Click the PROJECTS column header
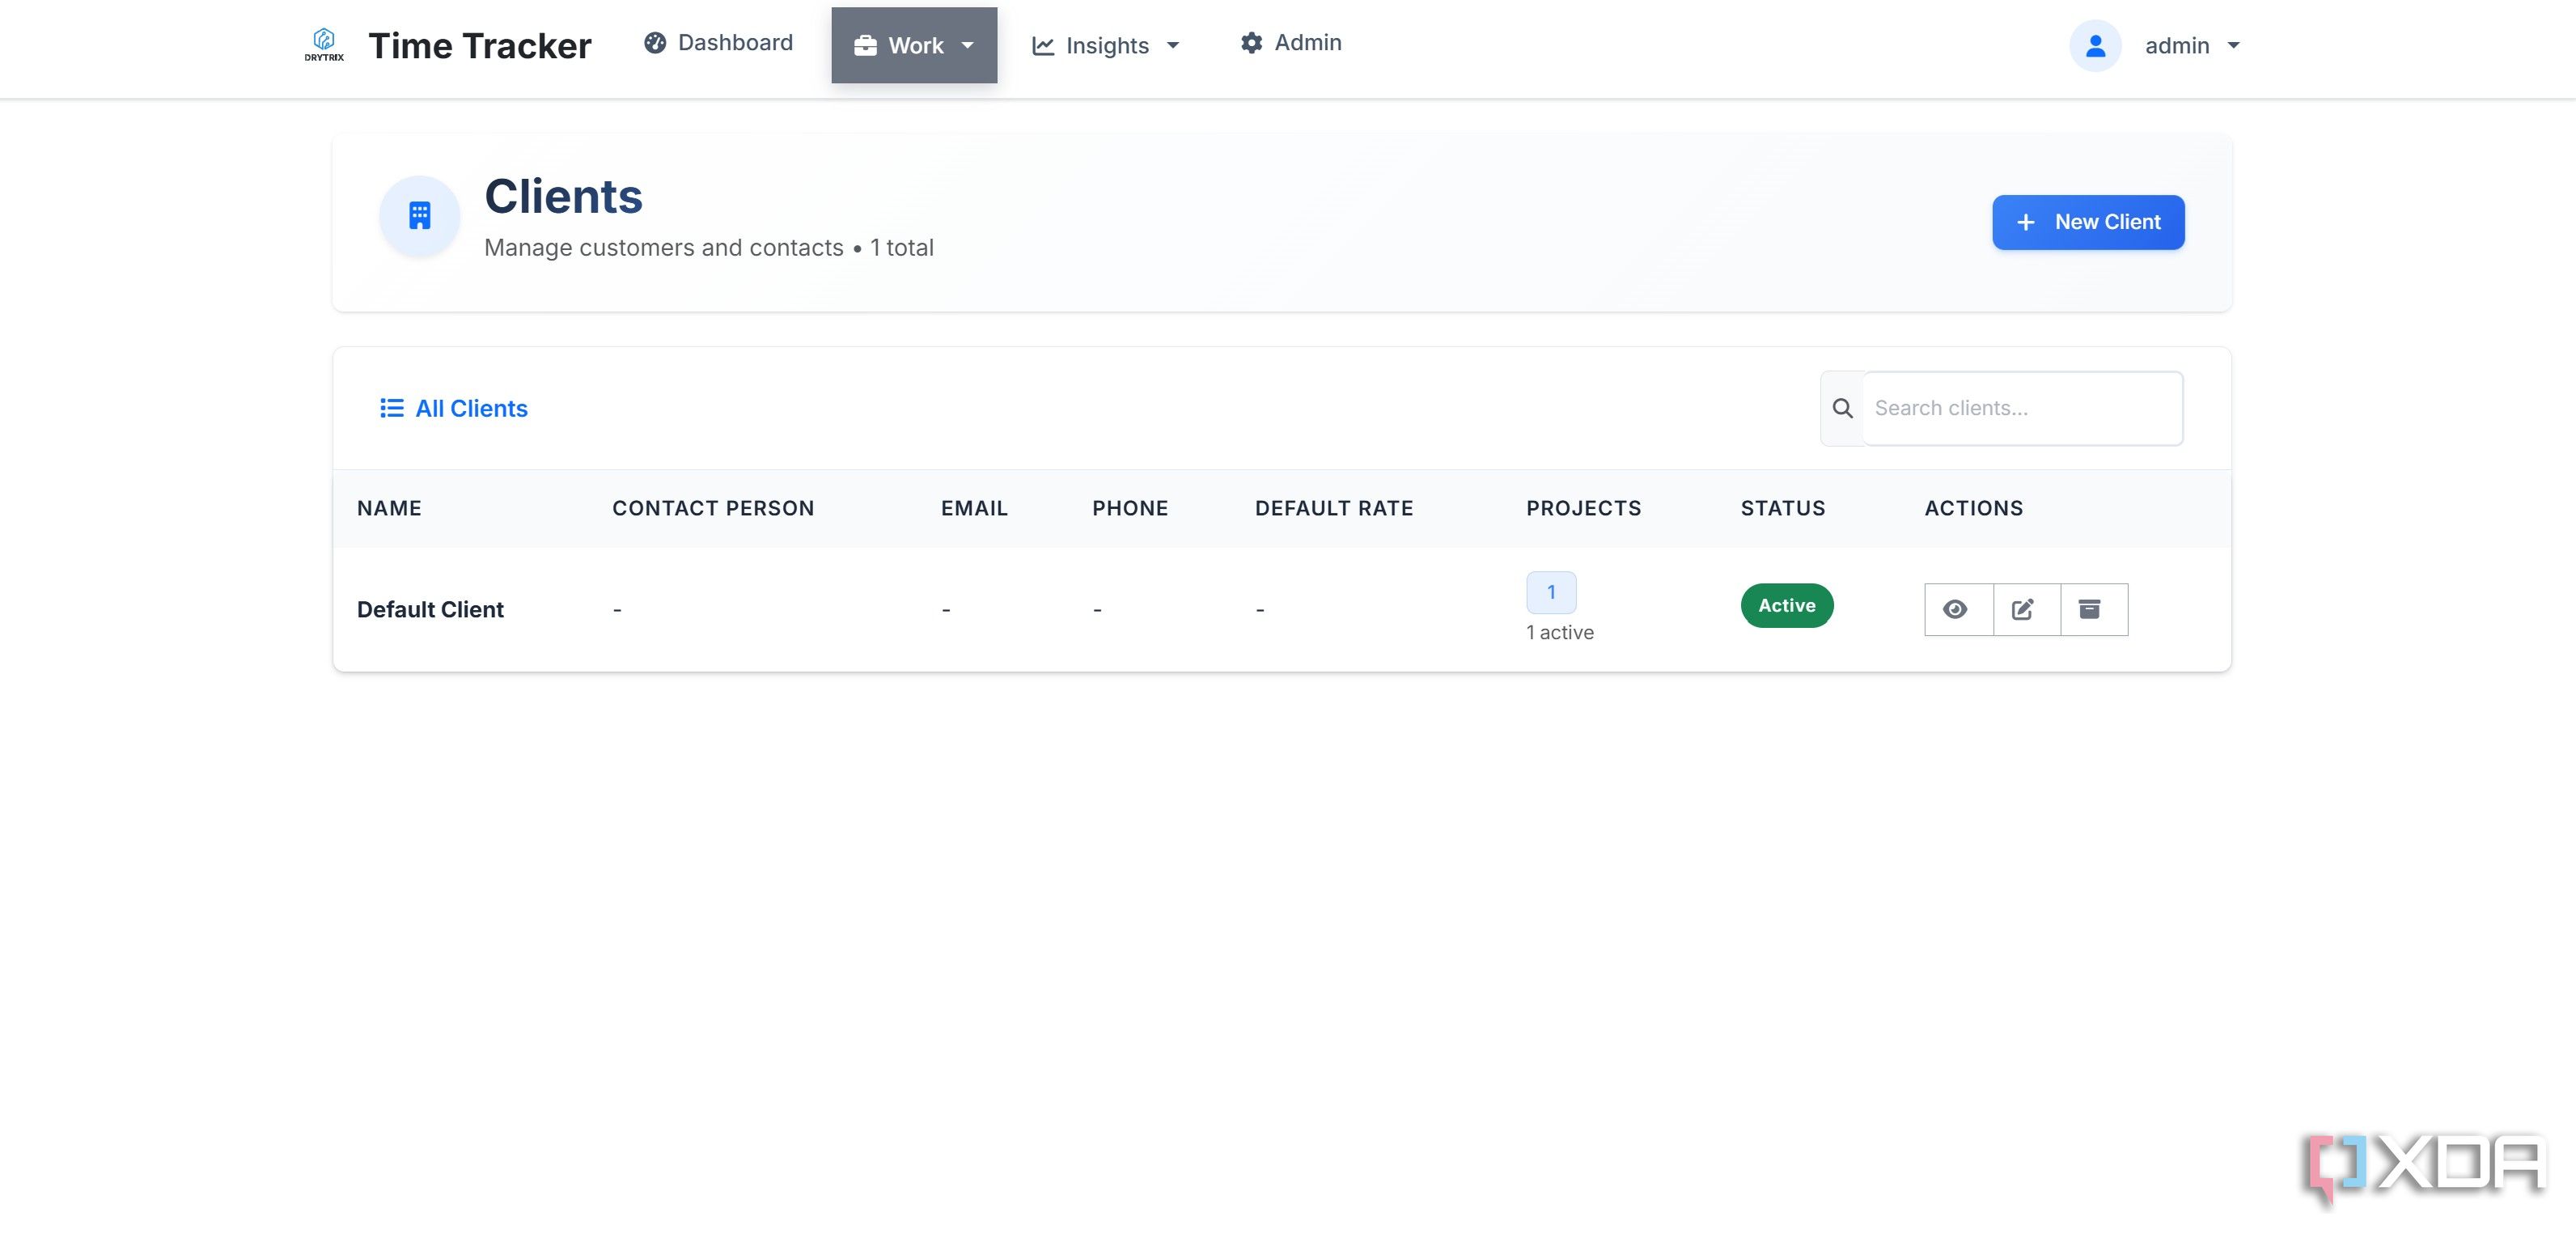This screenshot has height=1238, width=2576. (x=1583, y=508)
